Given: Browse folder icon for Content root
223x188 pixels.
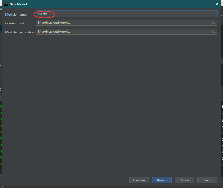Looking at the screenshot, I should click(x=214, y=23).
